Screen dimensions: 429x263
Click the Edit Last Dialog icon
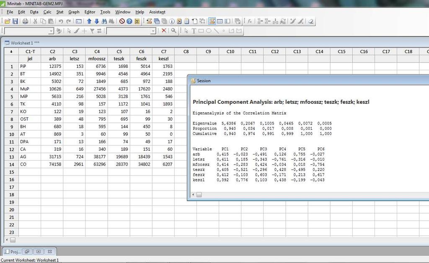(78, 21)
